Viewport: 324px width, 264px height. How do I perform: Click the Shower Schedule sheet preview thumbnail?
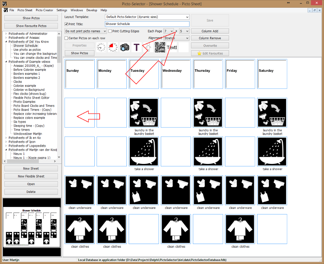point(31,227)
